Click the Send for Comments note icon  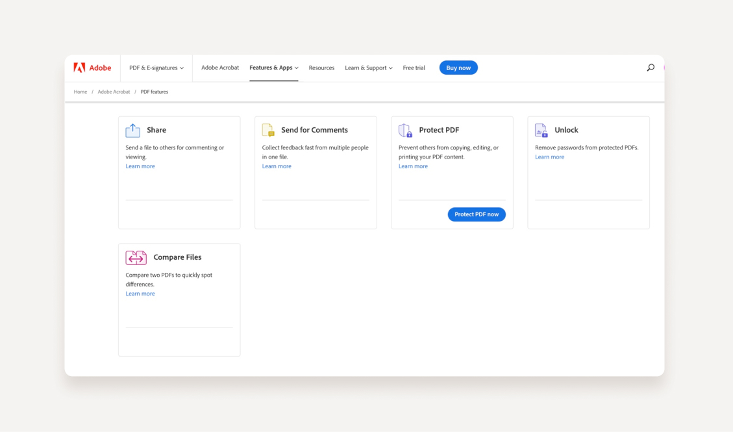[268, 131]
